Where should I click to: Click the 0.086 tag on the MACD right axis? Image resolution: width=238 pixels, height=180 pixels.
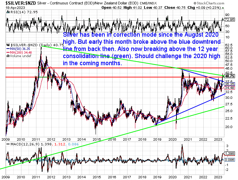230,160
